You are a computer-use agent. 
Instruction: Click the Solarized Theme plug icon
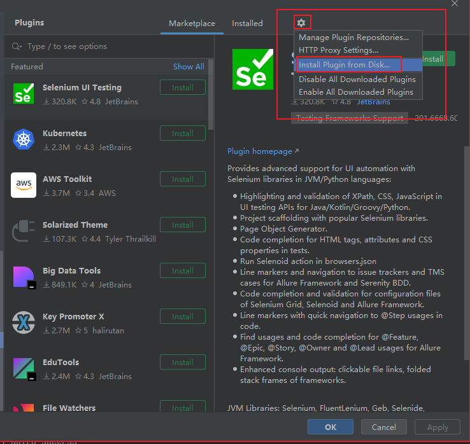click(x=24, y=231)
